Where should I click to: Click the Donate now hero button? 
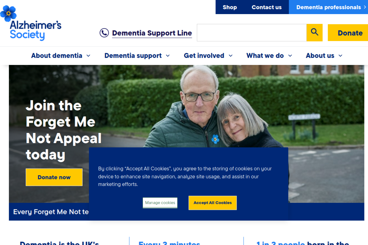(x=54, y=177)
